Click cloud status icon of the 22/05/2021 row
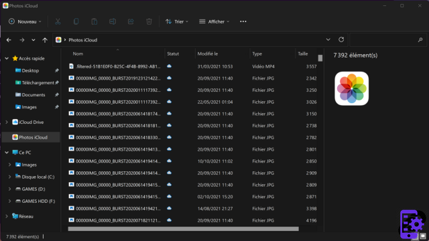This screenshot has height=241, width=429. pyautogui.click(x=170, y=102)
